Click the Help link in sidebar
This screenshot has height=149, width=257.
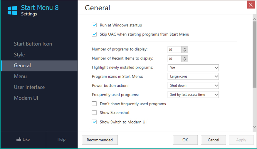click(x=61, y=139)
